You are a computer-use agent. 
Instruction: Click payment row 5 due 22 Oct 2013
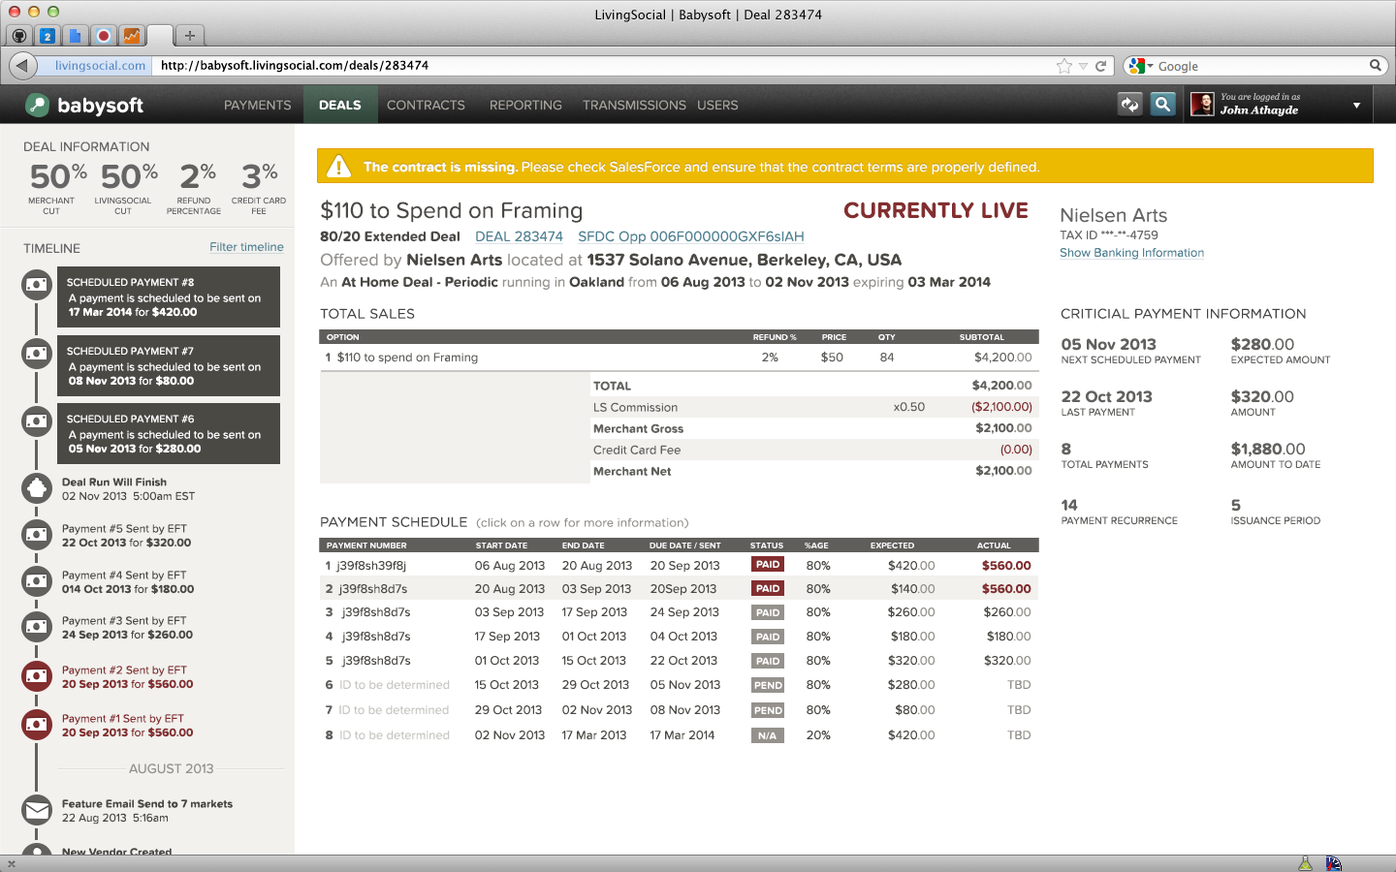[x=679, y=661]
